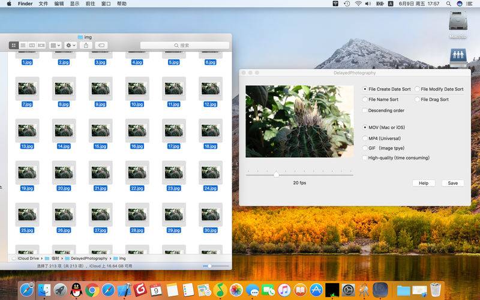Click the Finder icon size slider
This screenshot has width=480, height=300.
click(x=216, y=266)
